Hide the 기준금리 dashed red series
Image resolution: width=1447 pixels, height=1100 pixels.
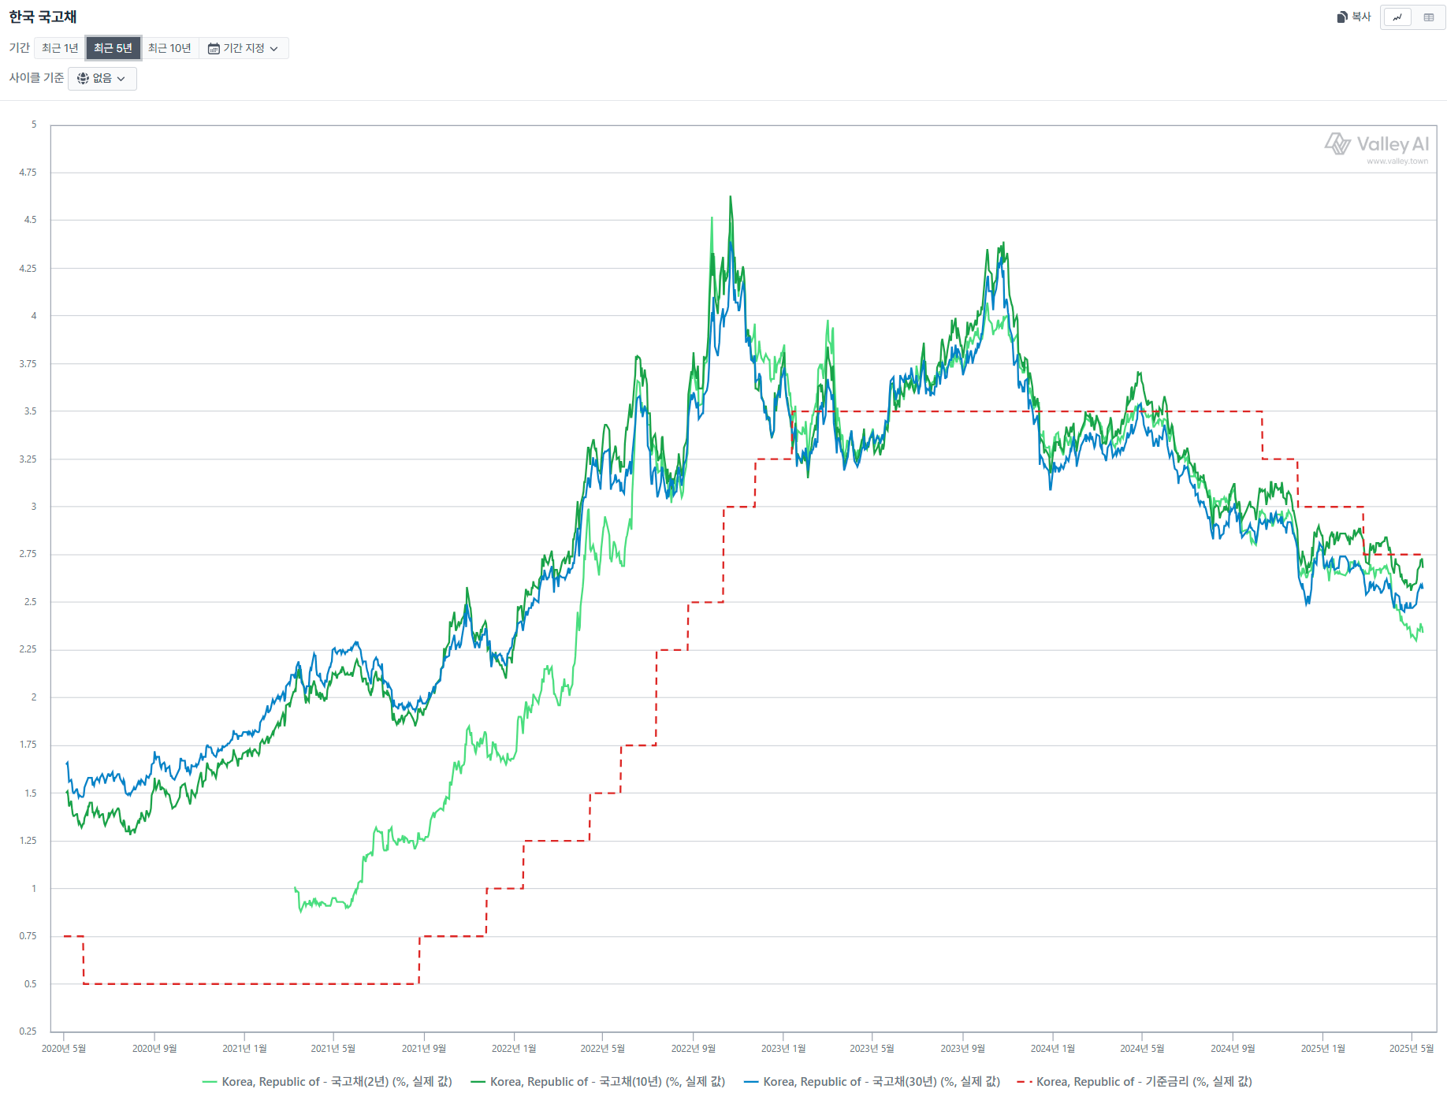(x=1134, y=1082)
